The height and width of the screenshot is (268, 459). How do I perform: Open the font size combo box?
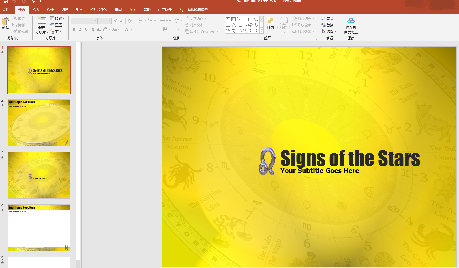click(104, 21)
